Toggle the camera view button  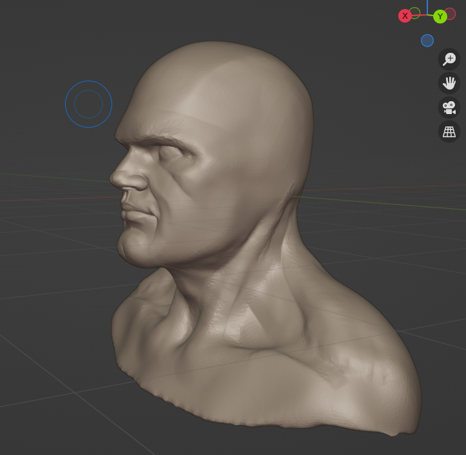coord(449,107)
